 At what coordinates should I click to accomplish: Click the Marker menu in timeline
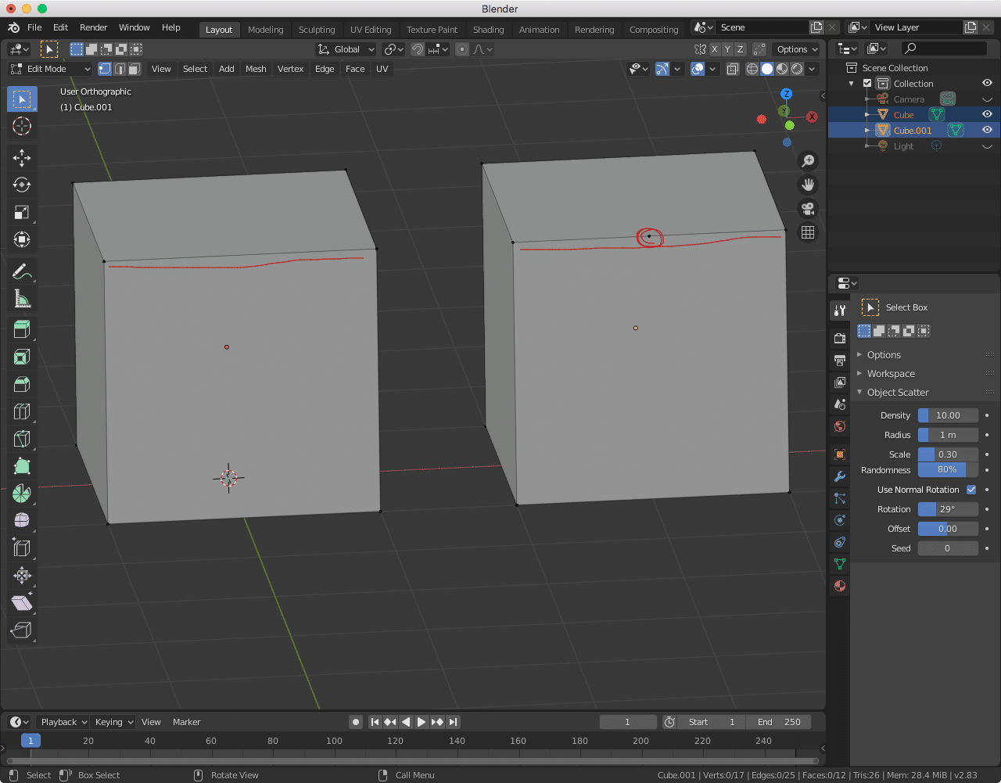187,722
